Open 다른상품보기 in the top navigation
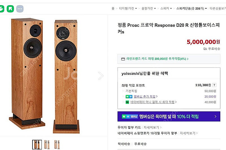This screenshot has height=150, width=226. click(x=217, y=8)
